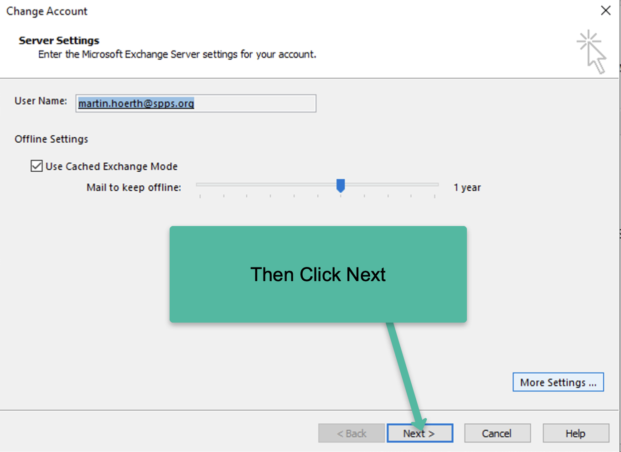This screenshot has height=452, width=621.
Task: Click the Mail to keep offline slider handle
Action: click(341, 185)
